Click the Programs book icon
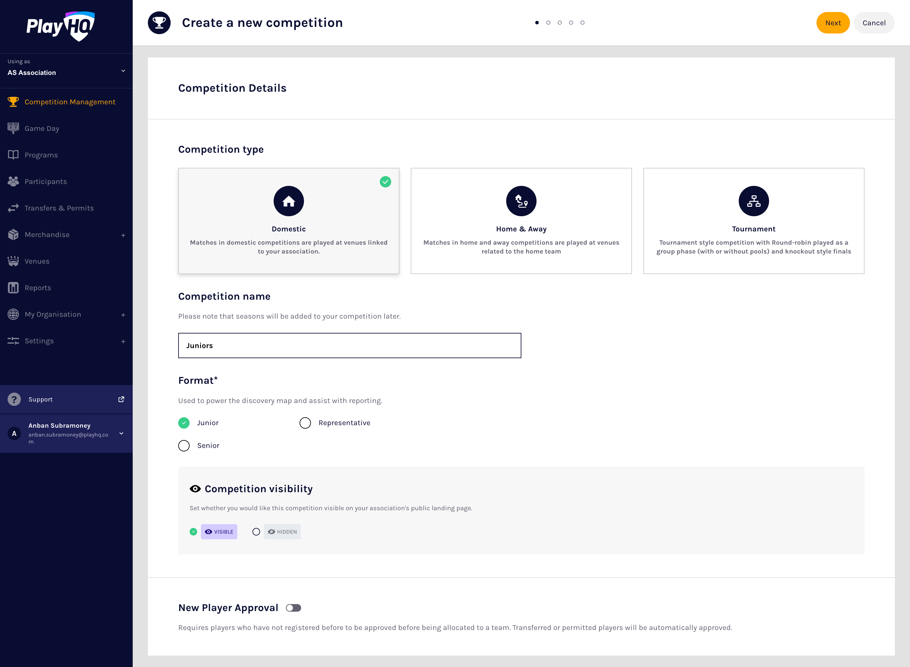 point(13,155)
